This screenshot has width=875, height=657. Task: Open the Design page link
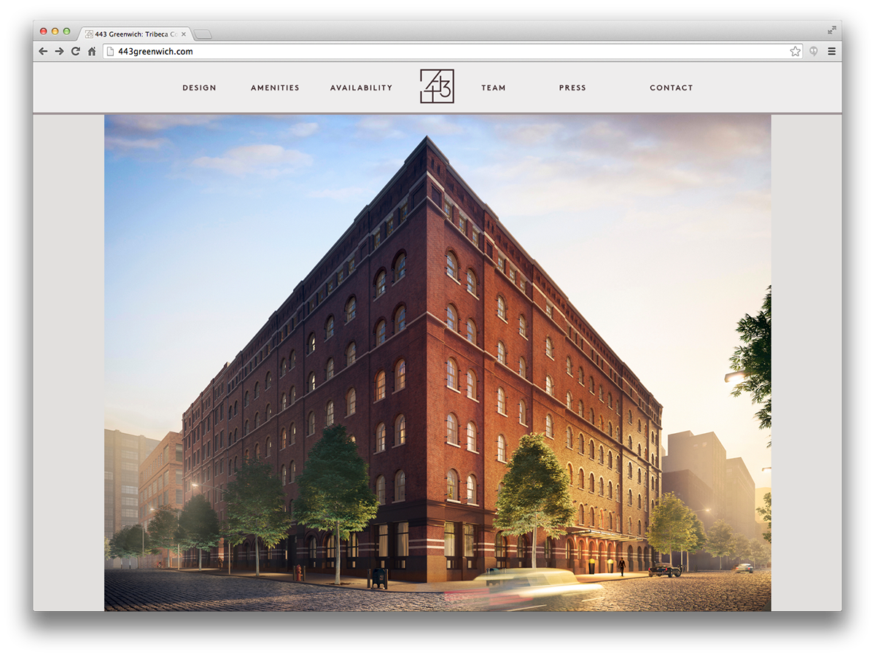[x=199, y=88]
